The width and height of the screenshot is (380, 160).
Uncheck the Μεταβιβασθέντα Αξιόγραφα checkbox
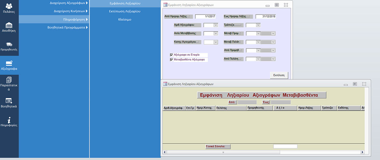point(172,60)
